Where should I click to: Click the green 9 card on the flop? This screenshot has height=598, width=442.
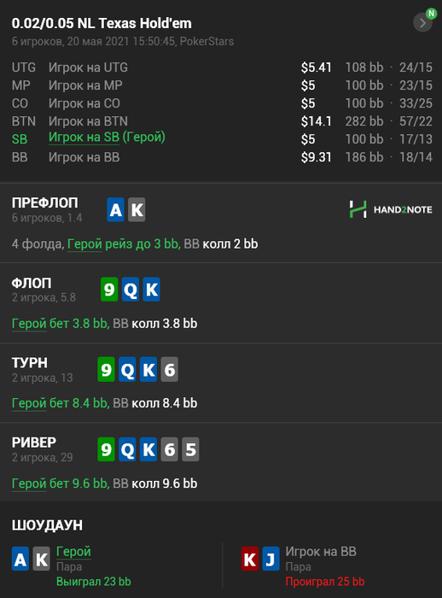click(109, 290)
